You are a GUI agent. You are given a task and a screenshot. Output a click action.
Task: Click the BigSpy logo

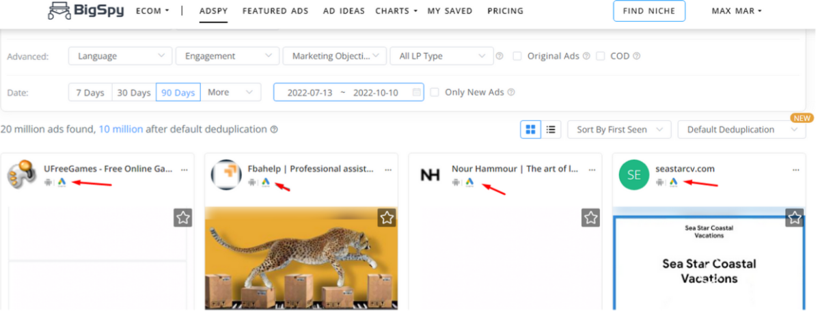coord(85,10)
